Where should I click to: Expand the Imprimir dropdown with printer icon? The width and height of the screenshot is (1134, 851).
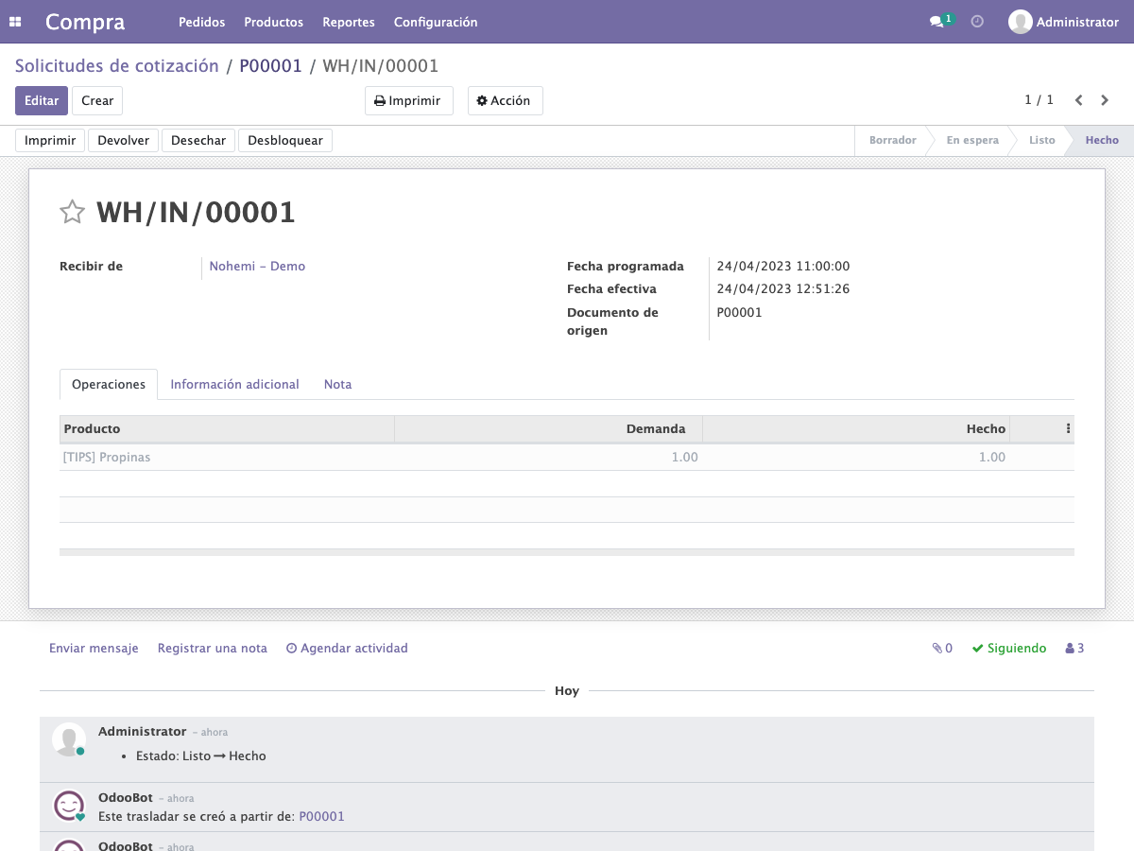[x=409, y=101]
